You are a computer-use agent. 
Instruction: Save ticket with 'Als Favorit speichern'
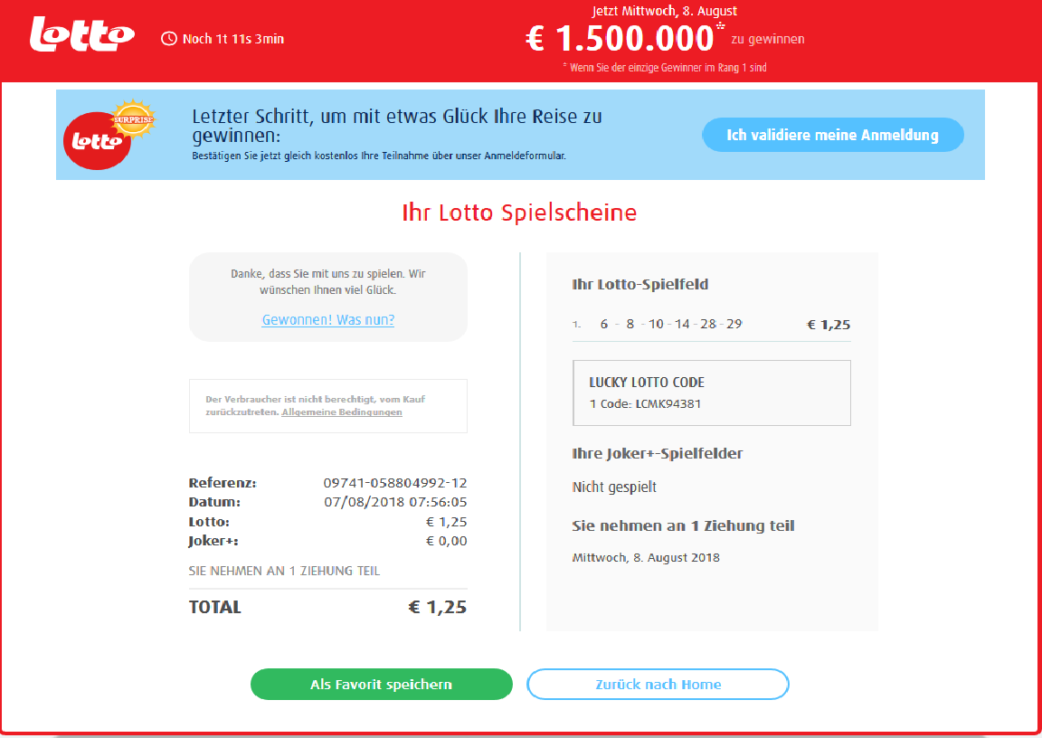tap(381, 684)
